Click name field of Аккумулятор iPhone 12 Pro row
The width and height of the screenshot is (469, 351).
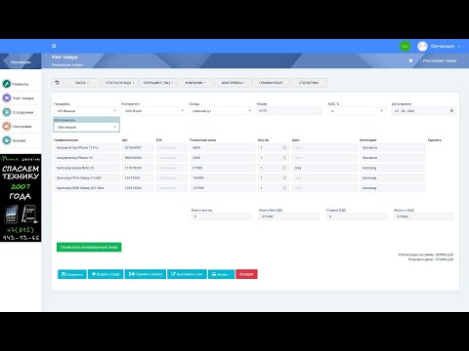[x=87, y=147]
